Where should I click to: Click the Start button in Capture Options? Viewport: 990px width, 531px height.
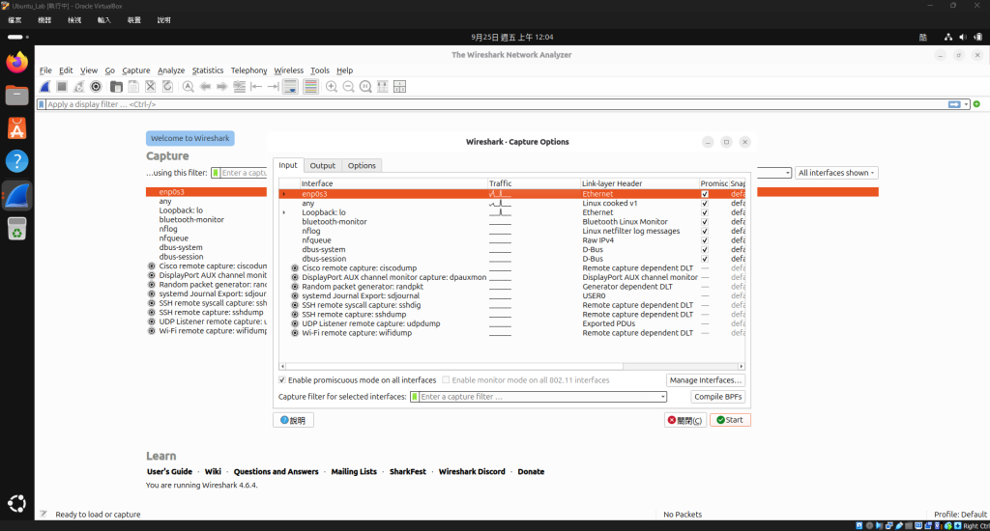730,420
